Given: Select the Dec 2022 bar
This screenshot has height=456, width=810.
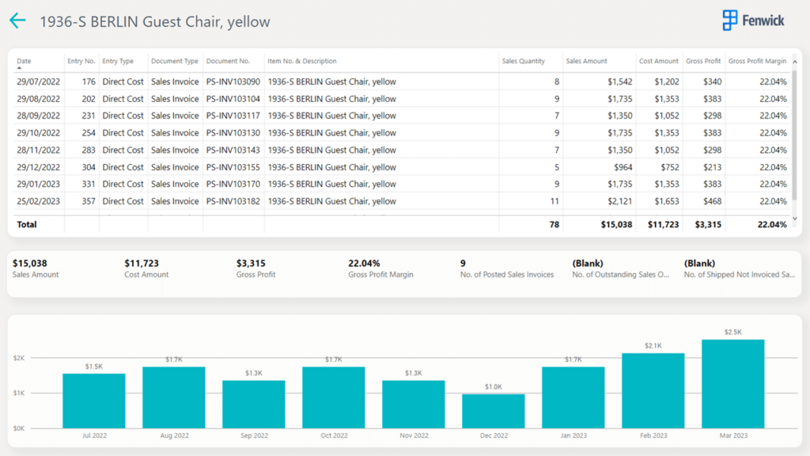Looking at the screenshot, I should pyautogui.click(x=493, y=411).
